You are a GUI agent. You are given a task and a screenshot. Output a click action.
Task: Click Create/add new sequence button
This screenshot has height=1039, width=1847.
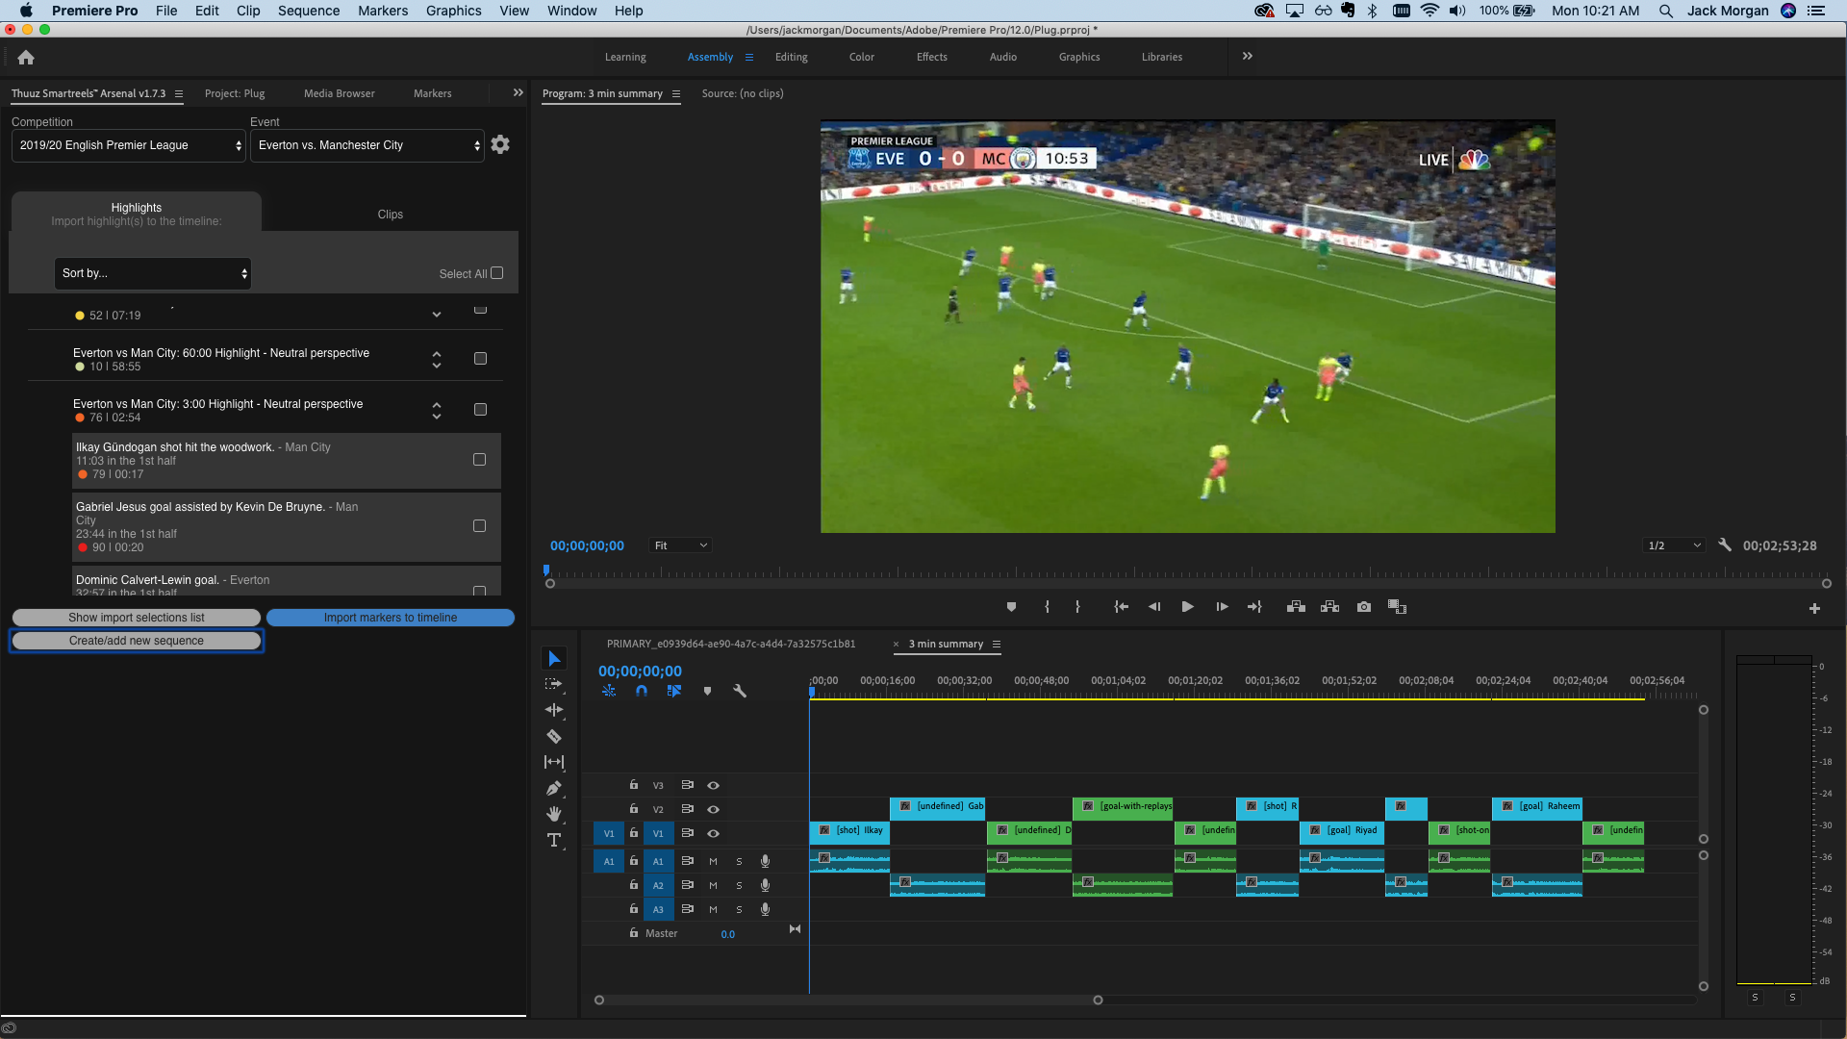pos(136,641)
